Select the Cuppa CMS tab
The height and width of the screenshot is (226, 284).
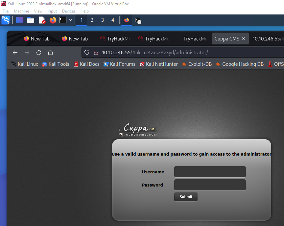coord(227,38)
